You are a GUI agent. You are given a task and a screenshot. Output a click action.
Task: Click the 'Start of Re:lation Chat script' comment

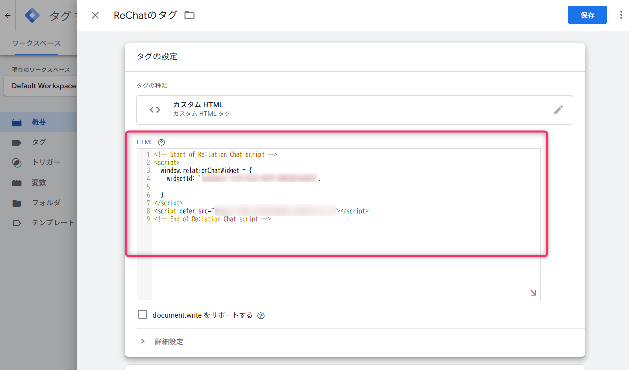[216, 154]
